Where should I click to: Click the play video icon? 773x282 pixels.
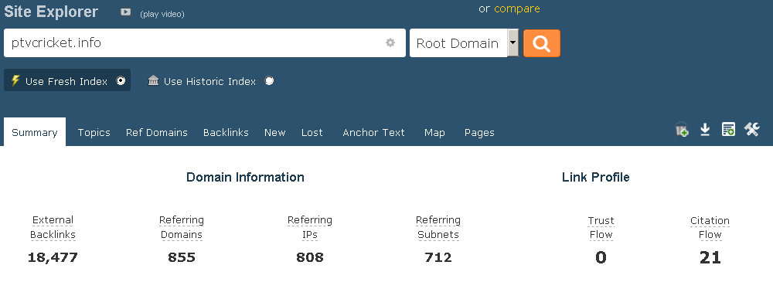tap(126, 12)
